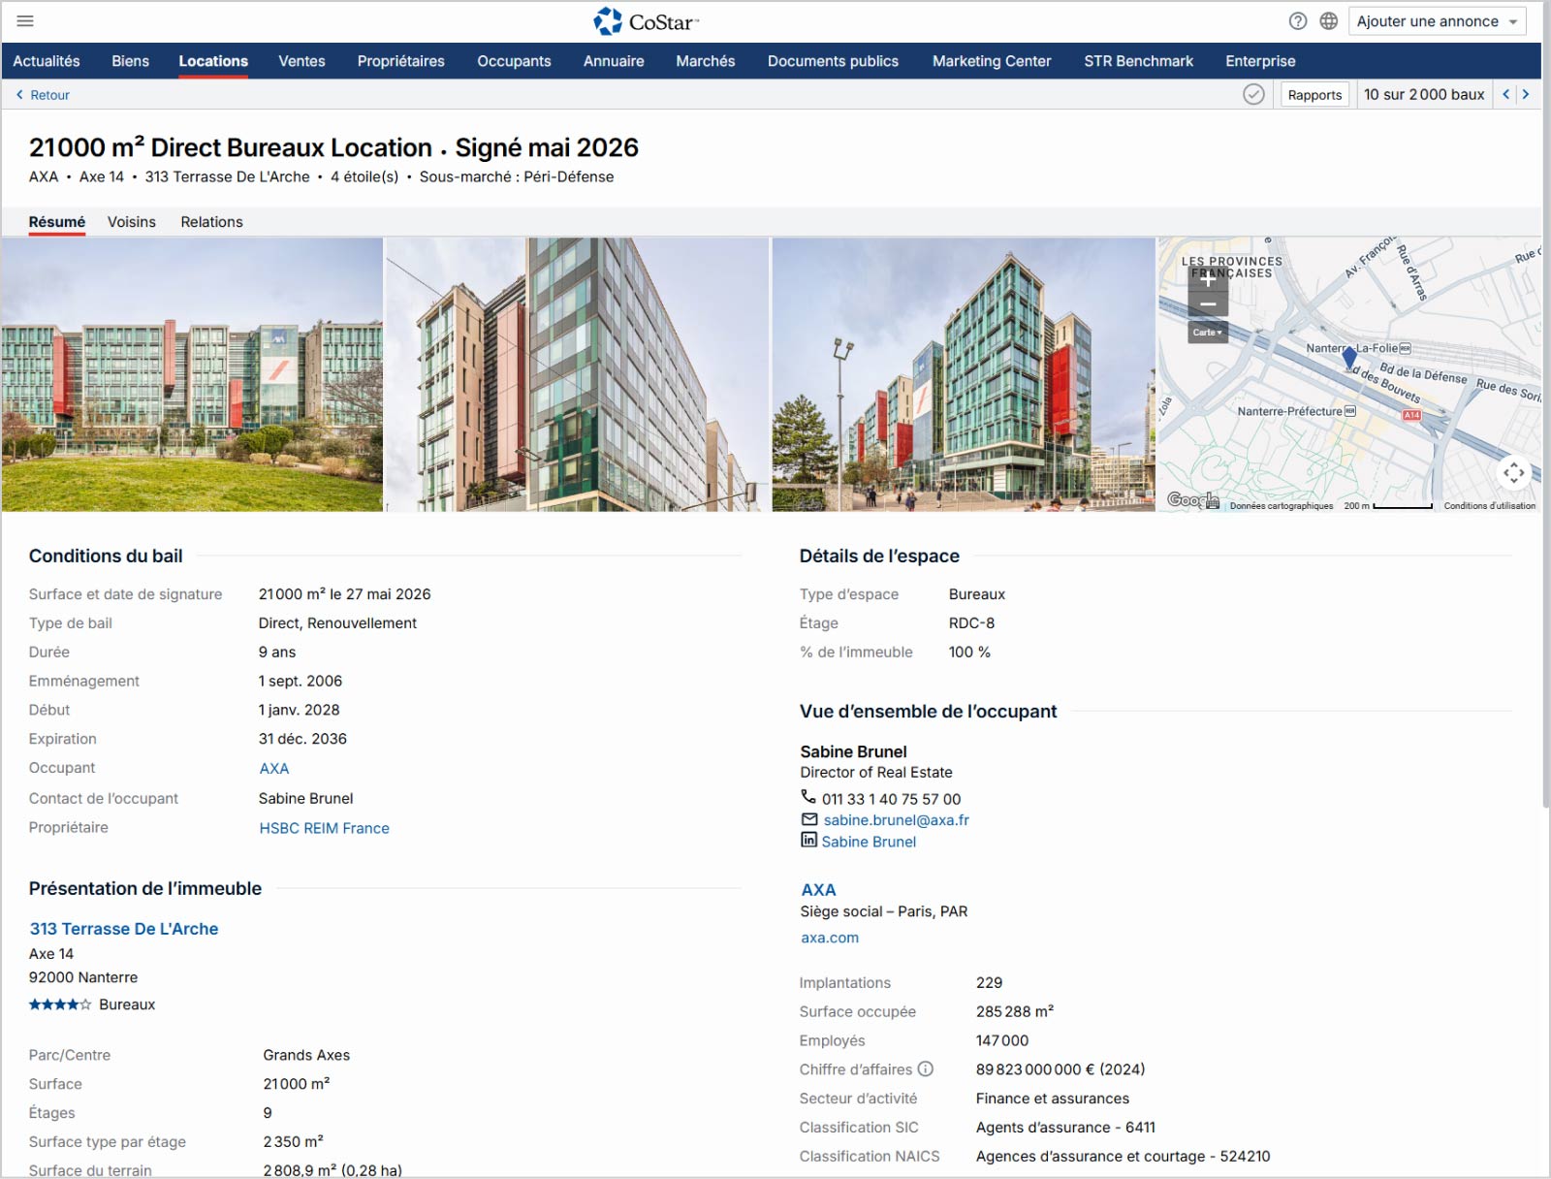Email sabine.brunel@axa.fr
The image size is (1551, 1179).
(897, 820)
